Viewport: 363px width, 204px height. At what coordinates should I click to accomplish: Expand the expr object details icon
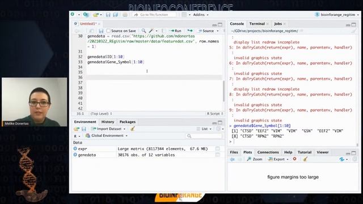[x=75, y=148]
